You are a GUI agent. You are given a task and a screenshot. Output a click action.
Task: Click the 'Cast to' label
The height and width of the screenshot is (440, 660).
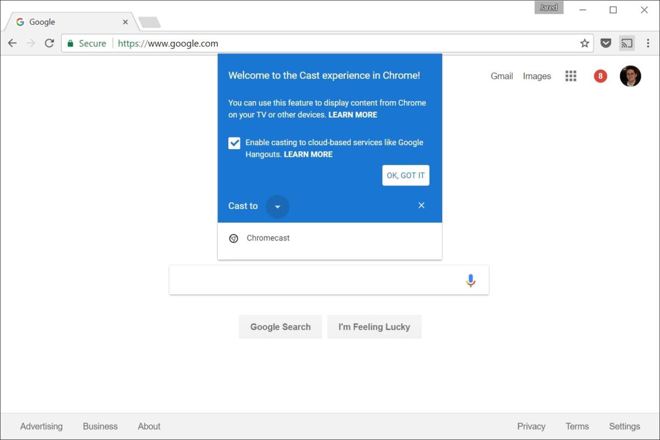point(243,206)
